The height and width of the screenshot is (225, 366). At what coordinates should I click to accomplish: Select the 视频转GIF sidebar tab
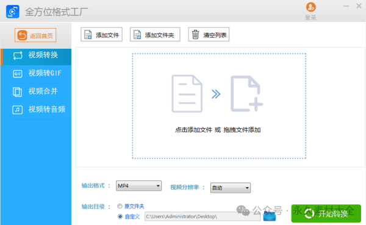tap(36, 74)
